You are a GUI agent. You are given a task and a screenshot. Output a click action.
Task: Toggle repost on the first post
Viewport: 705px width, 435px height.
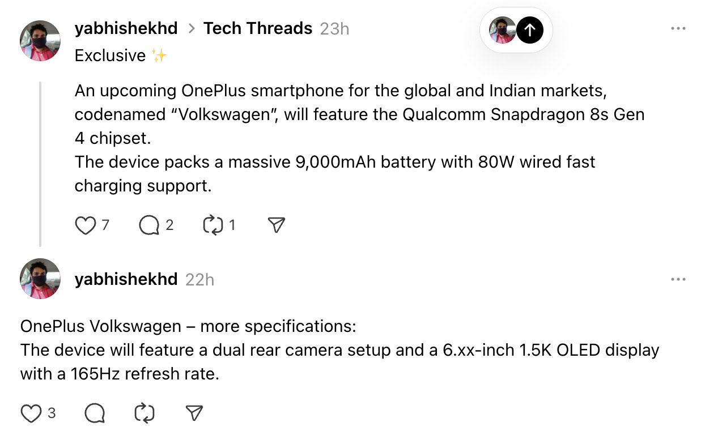tap(214, 225)
